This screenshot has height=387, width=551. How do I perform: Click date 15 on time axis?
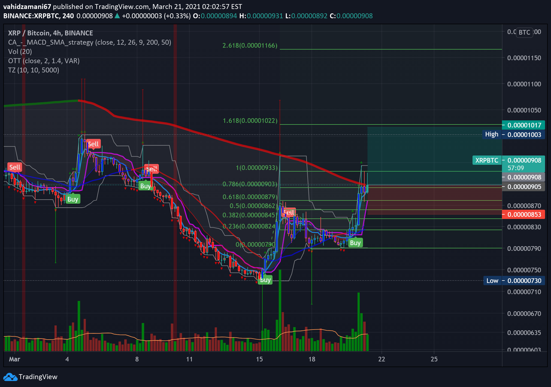[259, 359]
